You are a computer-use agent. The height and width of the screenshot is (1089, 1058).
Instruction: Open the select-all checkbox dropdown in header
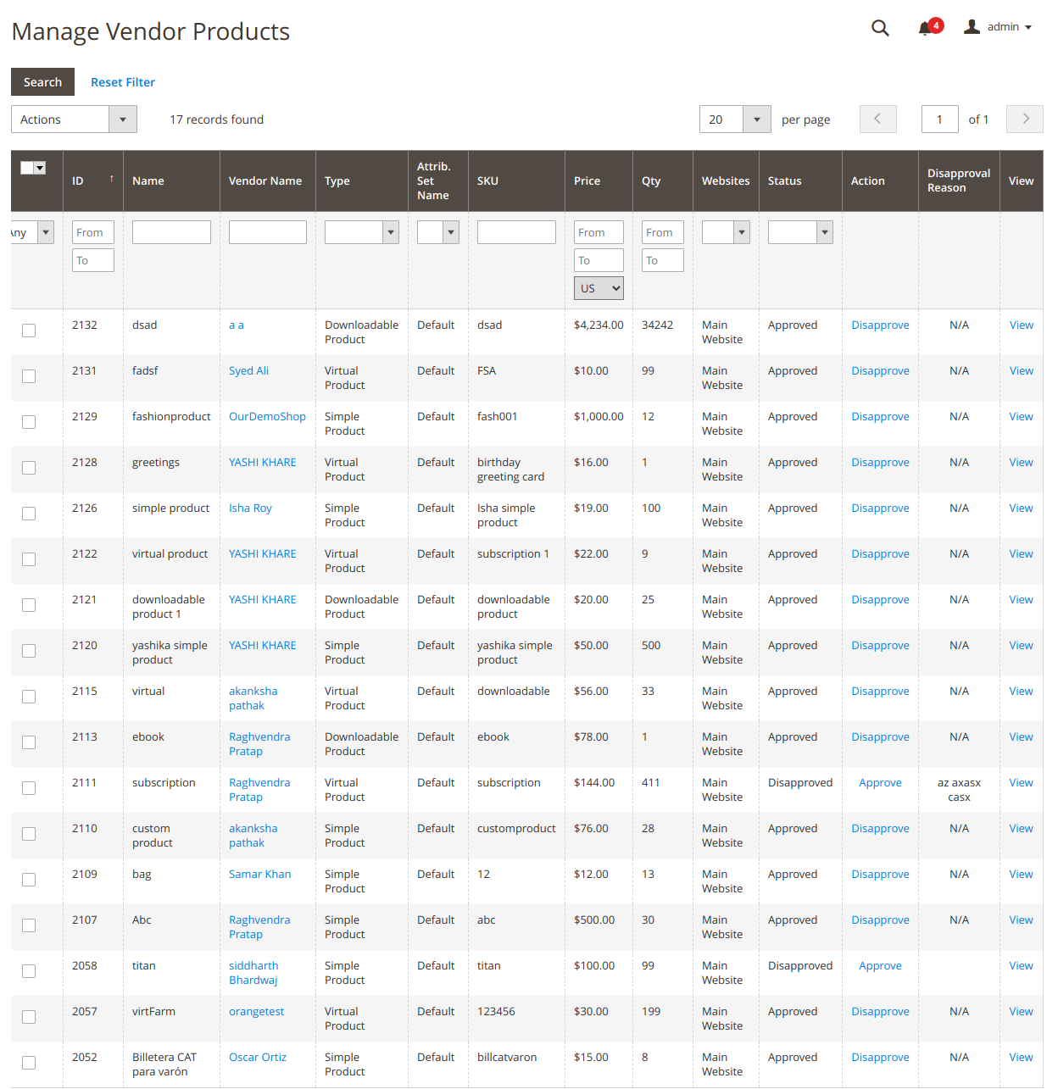point(40,168)
